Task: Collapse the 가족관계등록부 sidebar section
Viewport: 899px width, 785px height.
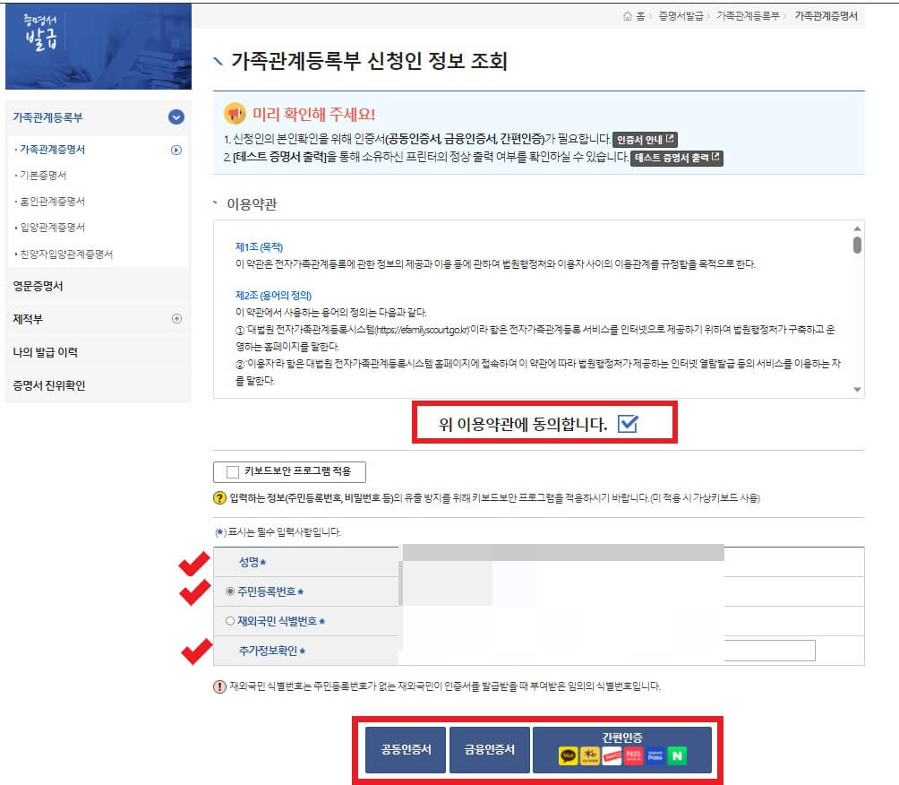Action: point(176,116)
